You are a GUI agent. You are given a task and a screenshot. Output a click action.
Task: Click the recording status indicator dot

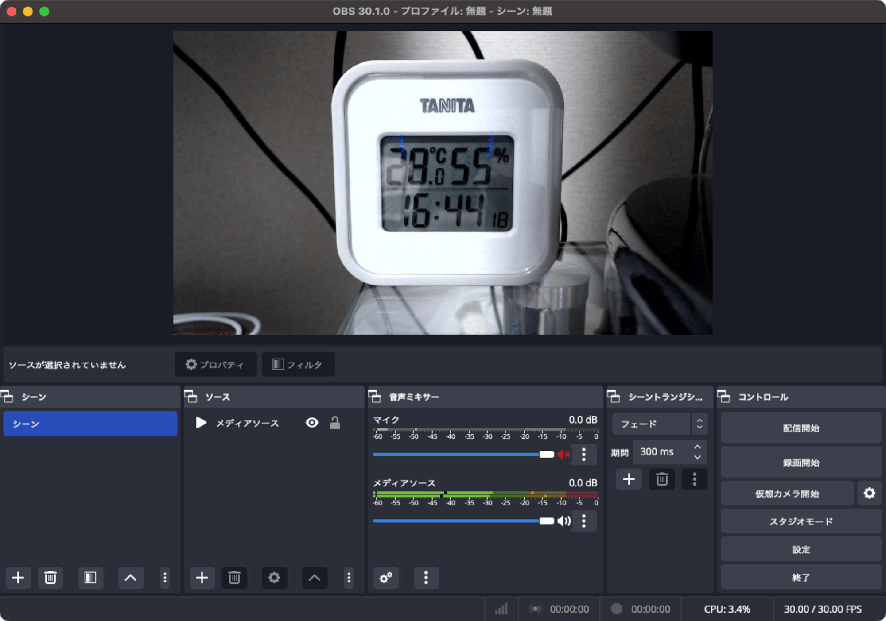[x=617, y=609]
